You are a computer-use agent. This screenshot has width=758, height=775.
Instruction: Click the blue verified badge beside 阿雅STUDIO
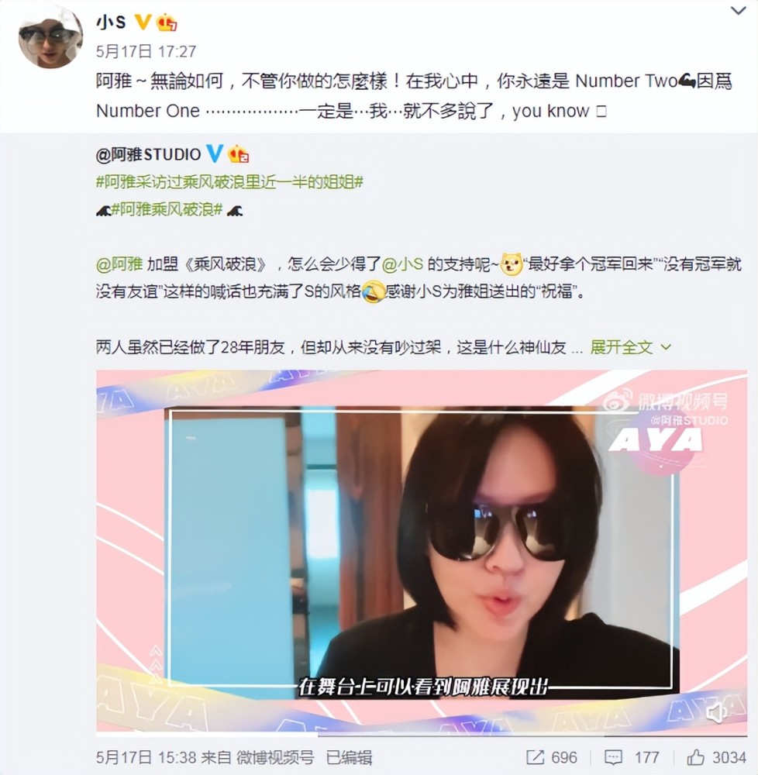click(x=214, y=153)
